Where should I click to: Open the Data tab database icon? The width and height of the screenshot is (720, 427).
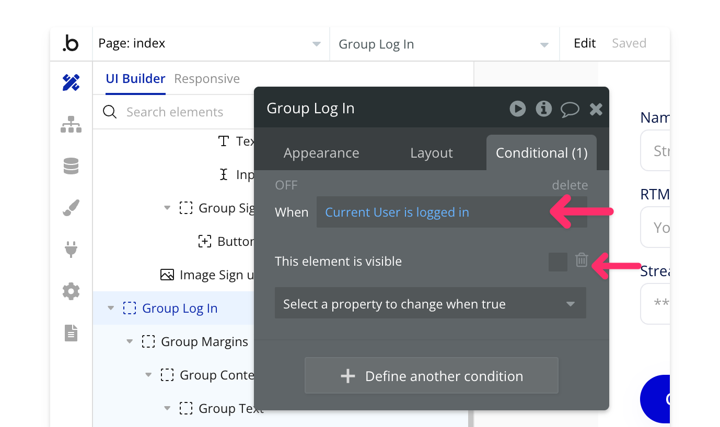tap(71, 166)
